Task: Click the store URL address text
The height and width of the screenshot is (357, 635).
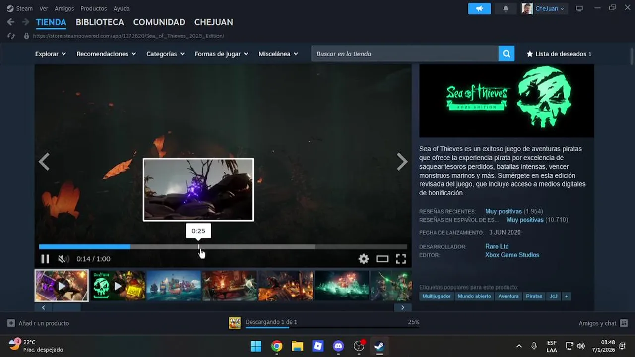Action: tap(128, 36)
